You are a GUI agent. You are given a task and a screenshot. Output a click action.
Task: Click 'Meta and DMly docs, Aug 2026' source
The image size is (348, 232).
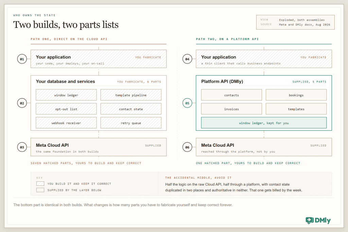pos(304,24)
